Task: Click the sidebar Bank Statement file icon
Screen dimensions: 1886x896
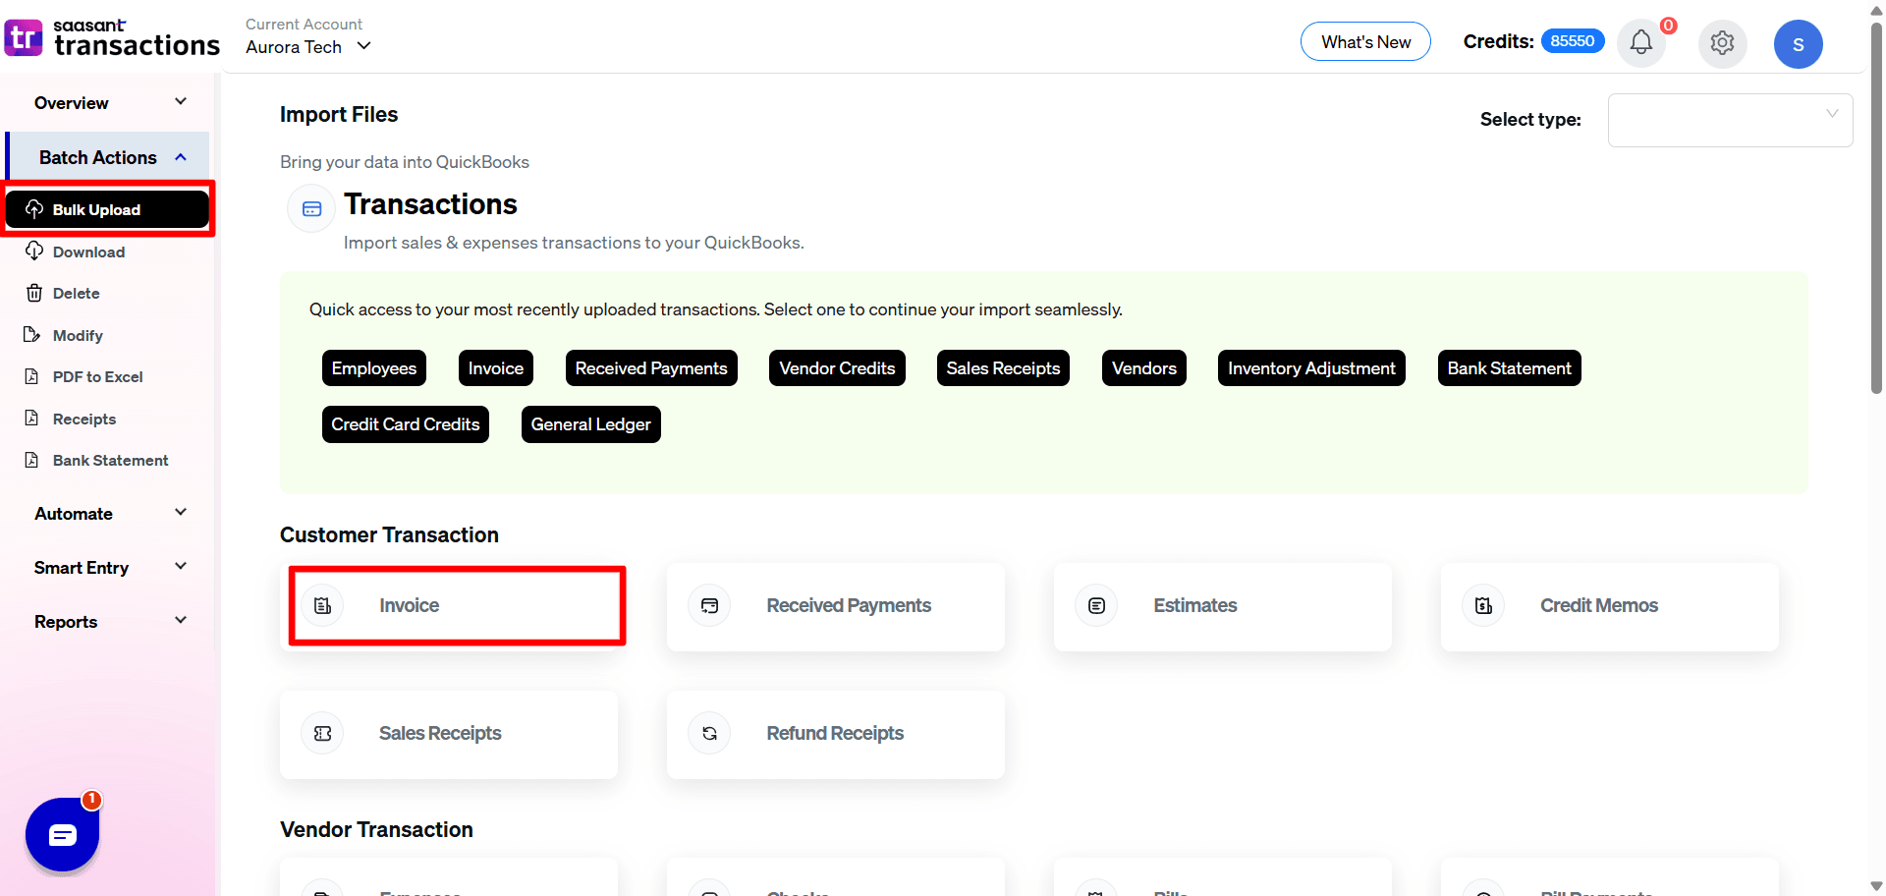Action: pyautogui.click(x=32, y=460)
